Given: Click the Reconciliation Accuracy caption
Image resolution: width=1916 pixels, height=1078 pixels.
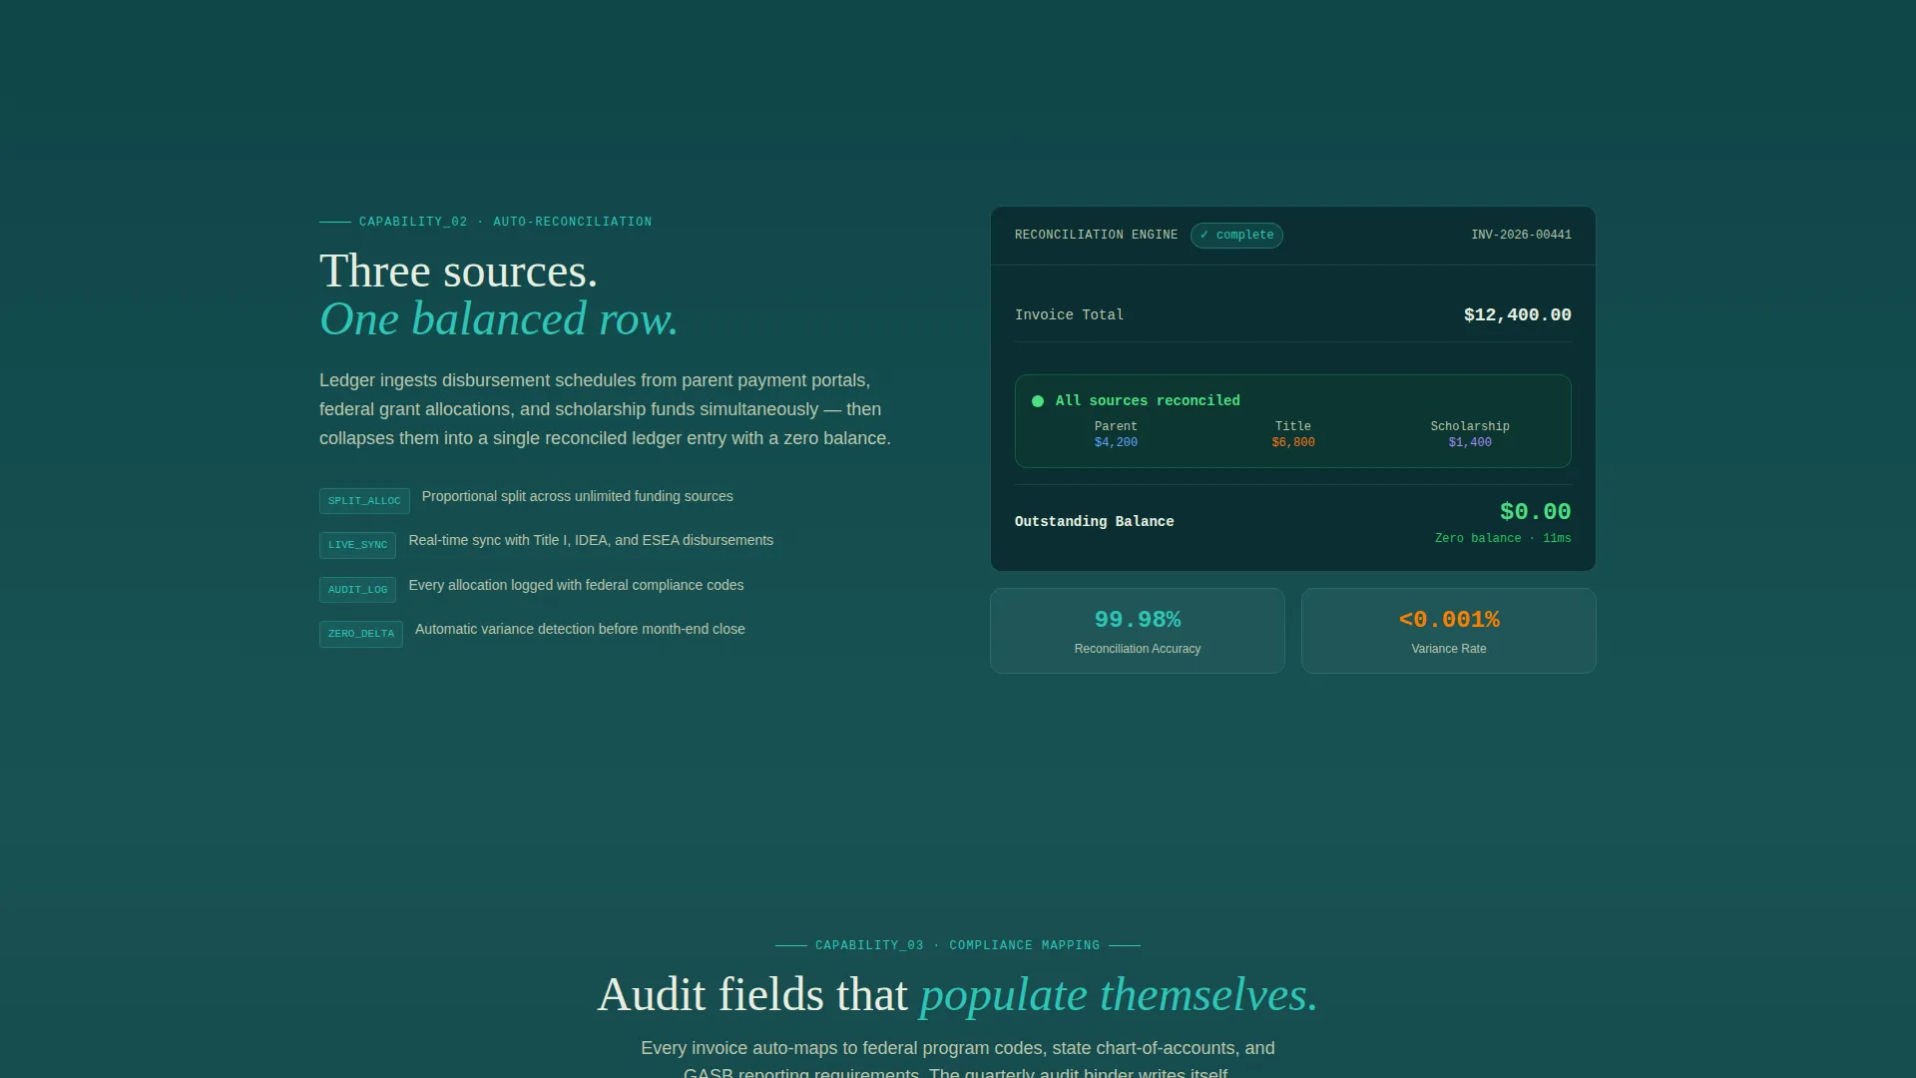Looking at the screenshot, I should pos(1138,649).
